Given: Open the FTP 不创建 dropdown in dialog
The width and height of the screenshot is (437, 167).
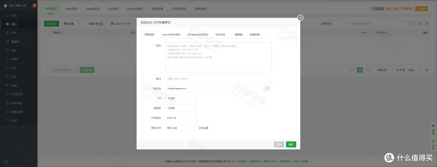Looking at the screenshot, I should [181, 98].
